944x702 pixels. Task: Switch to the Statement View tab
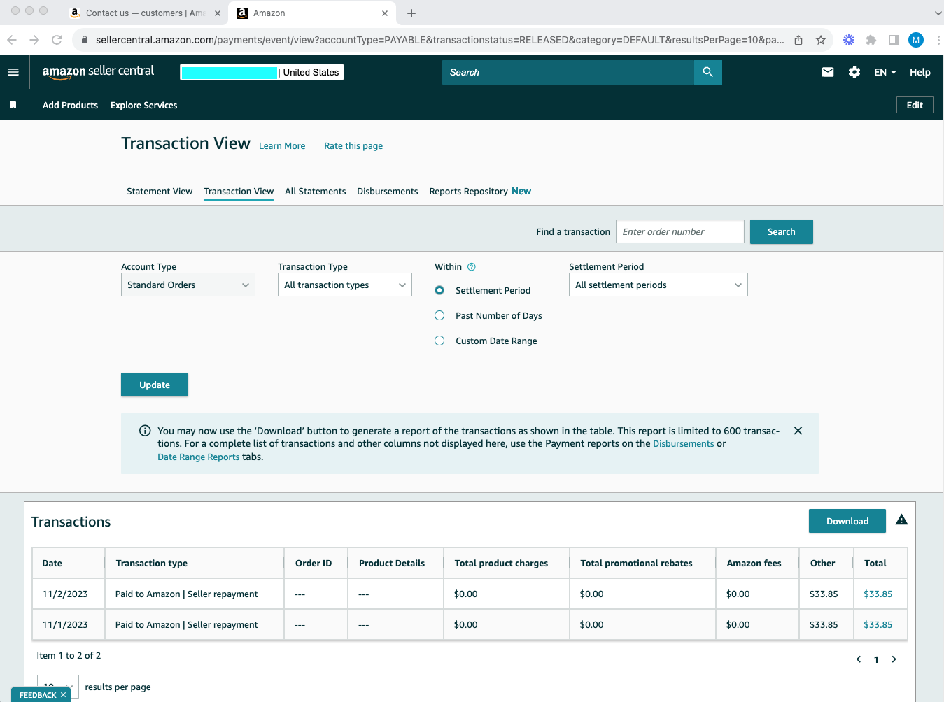pyautogui.click(x=160, y=191)
